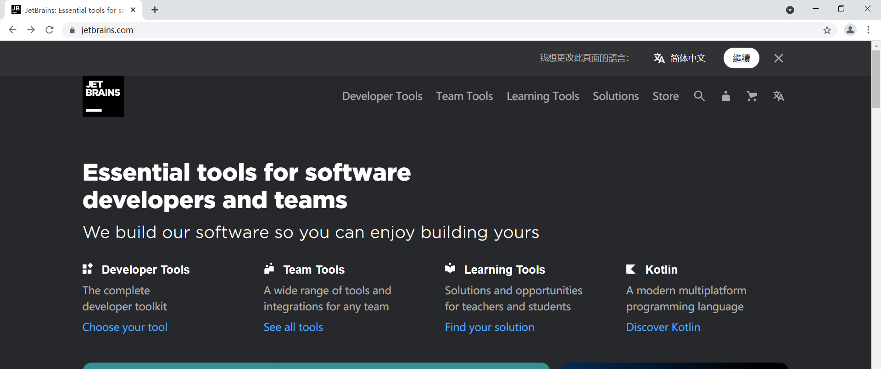This screenshot has height=369, width=881.
Task: Open the Chrome profile avatar
Action: point(850,30)
